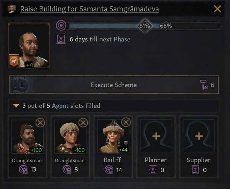Add an agent to the Planner slot
This screenshot has width=230, height=189.
156,136
